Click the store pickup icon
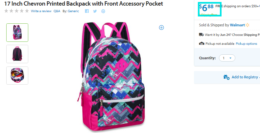 (201, 43)
